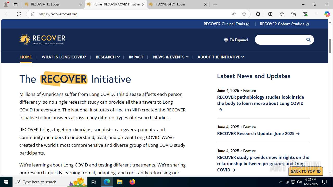Expand the NEWS & EVENTS dropdown menu
The height and width of the screenshot is (187, 333).
pyautogui.click(x=170, y=57)
